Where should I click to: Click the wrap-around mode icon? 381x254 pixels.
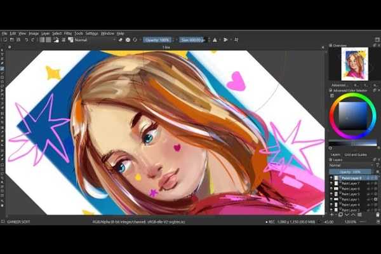point(237,39)
